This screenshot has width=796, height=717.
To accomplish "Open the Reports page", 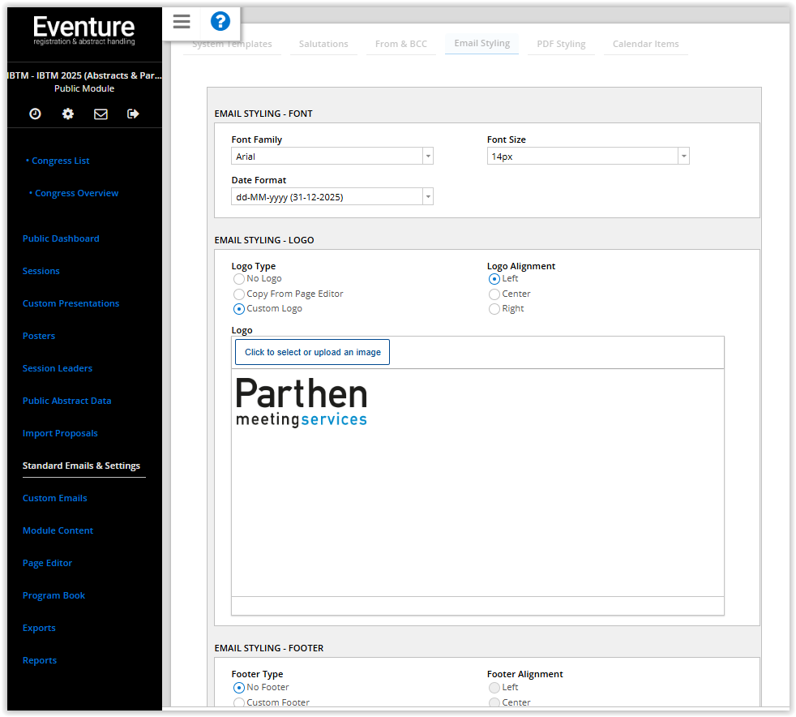I will [x=40, y=661].
